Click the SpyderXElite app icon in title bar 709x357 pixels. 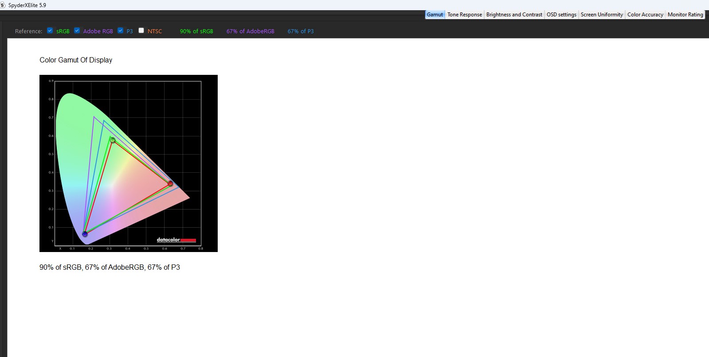(x=3, y=5)
